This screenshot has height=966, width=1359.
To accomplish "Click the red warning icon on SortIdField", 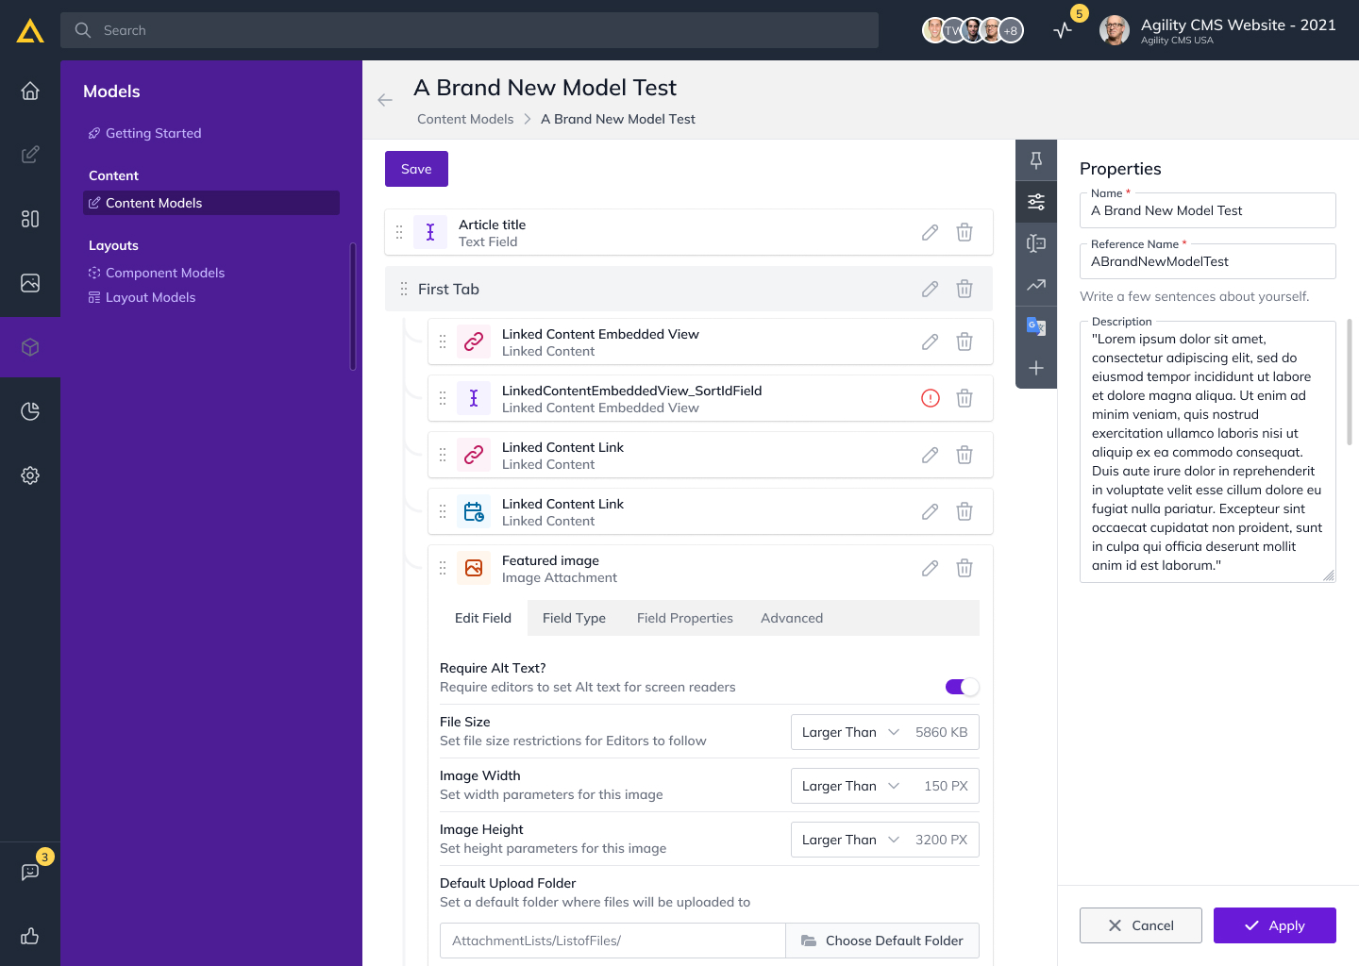I will point(930,398).
